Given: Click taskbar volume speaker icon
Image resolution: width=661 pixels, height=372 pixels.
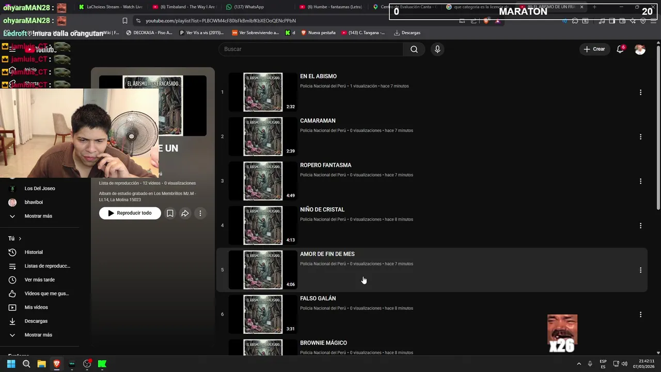Looking at the screenshot, I should coord(624,364).
